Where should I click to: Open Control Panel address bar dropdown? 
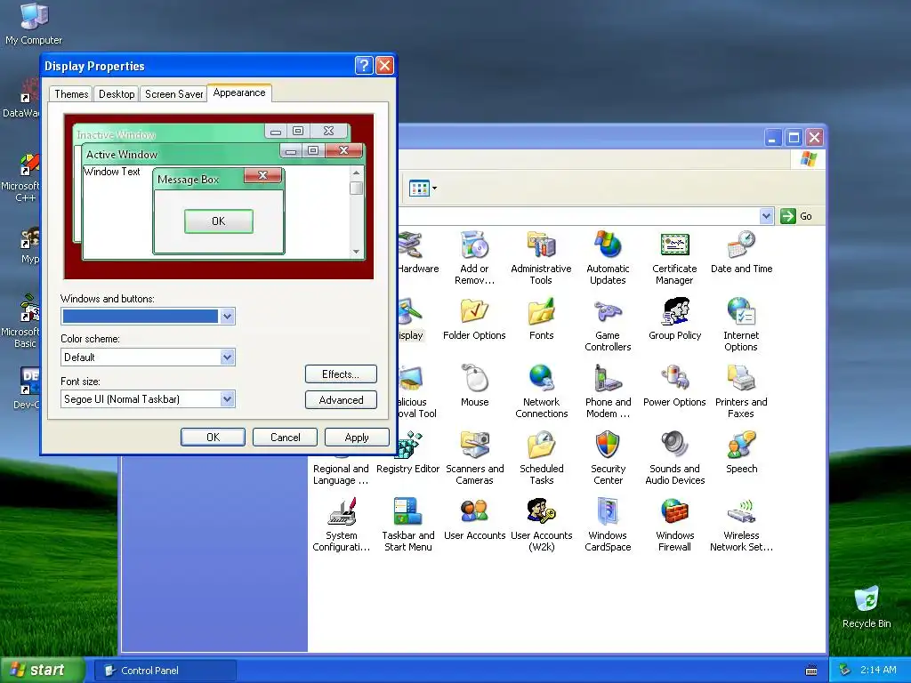(x=766, y=216)
